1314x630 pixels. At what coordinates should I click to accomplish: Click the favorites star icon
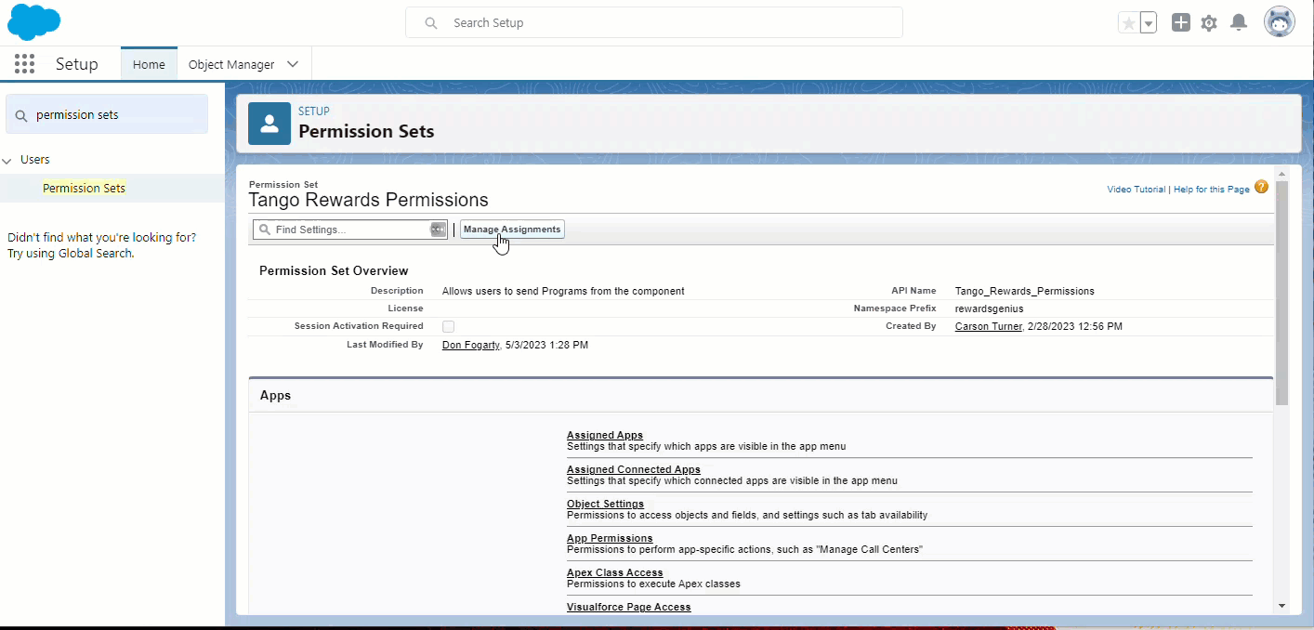(1130, 21)
